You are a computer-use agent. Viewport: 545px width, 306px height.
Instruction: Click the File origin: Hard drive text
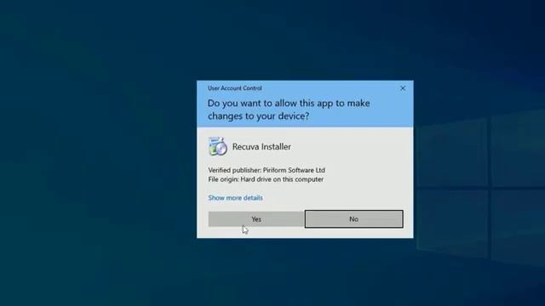[266, 179]
